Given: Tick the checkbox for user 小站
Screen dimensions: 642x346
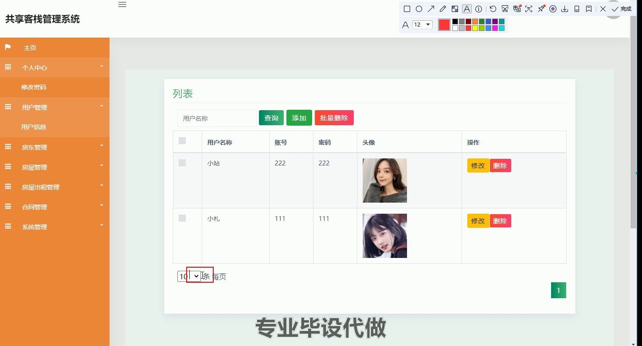Looking at the screenshot, I should tap(182, 163).
